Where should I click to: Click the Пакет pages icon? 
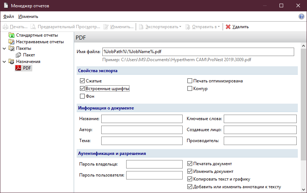18,55
